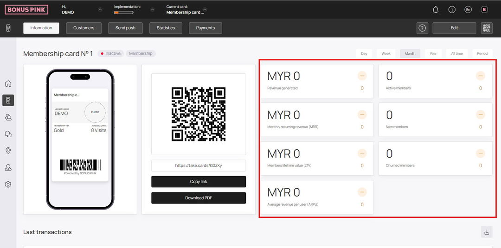
Task: Click trend indicator on New members card
Action: tap(481, 114)
